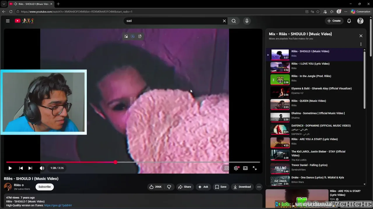Start voice search with the microphone

click(247, 21)
